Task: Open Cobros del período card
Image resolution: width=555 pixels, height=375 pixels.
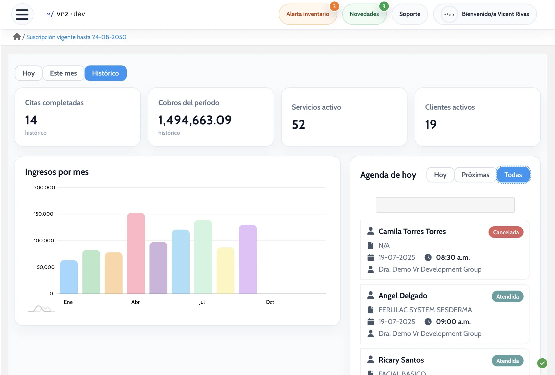Action: [211, 117]
